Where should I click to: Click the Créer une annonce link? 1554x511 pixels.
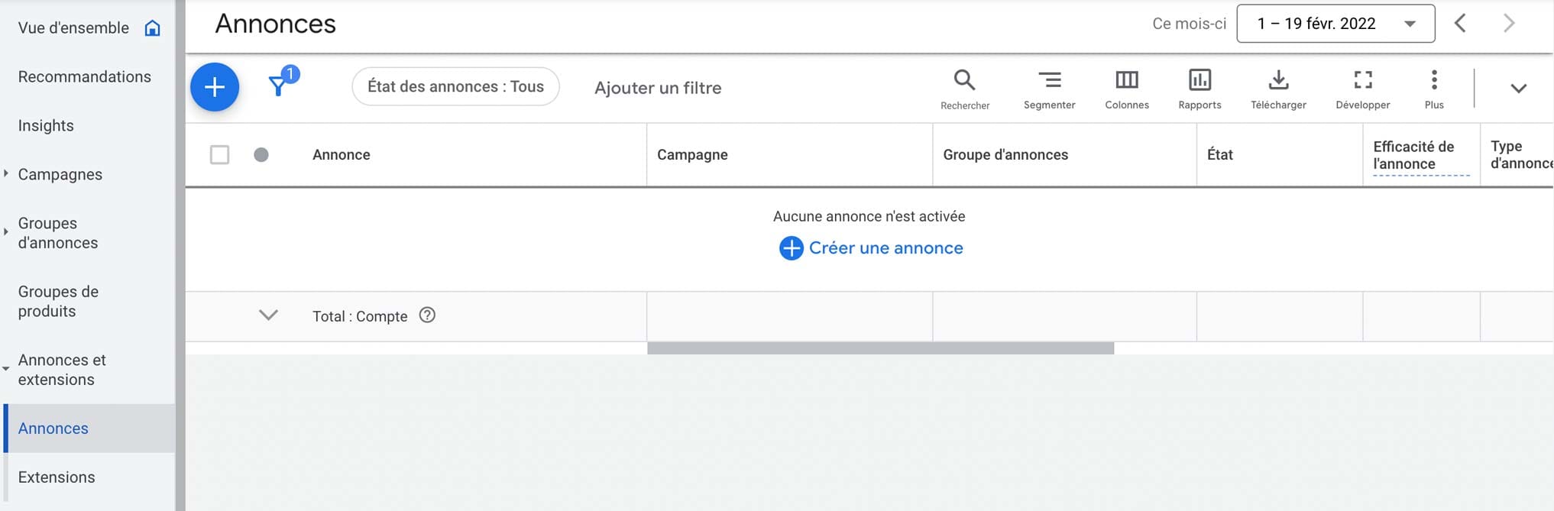click(x=885, y=248)
